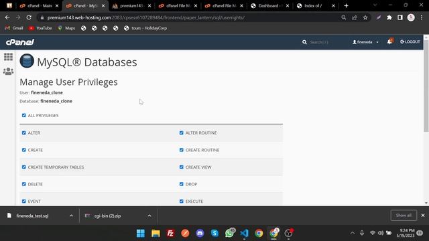Click the browser address bar URL
The width and height of the screenshot is (429, 241).
pyautogui.click(x=146, y=17)
